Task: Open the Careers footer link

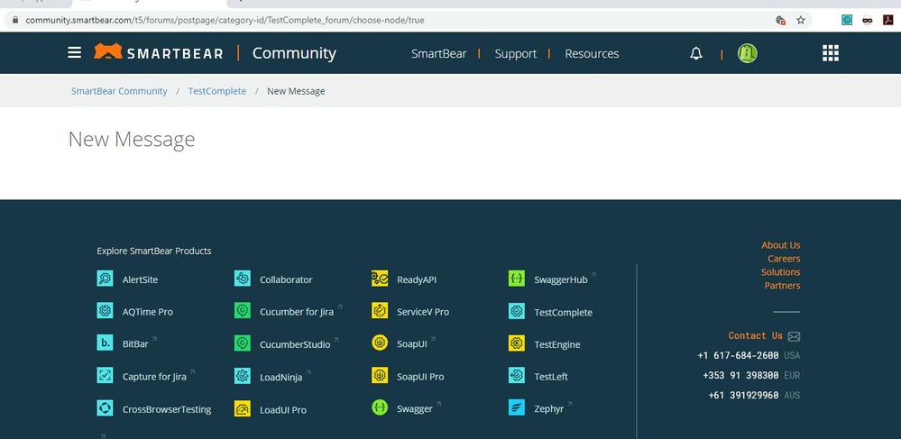Action: [x=783, y=259]
